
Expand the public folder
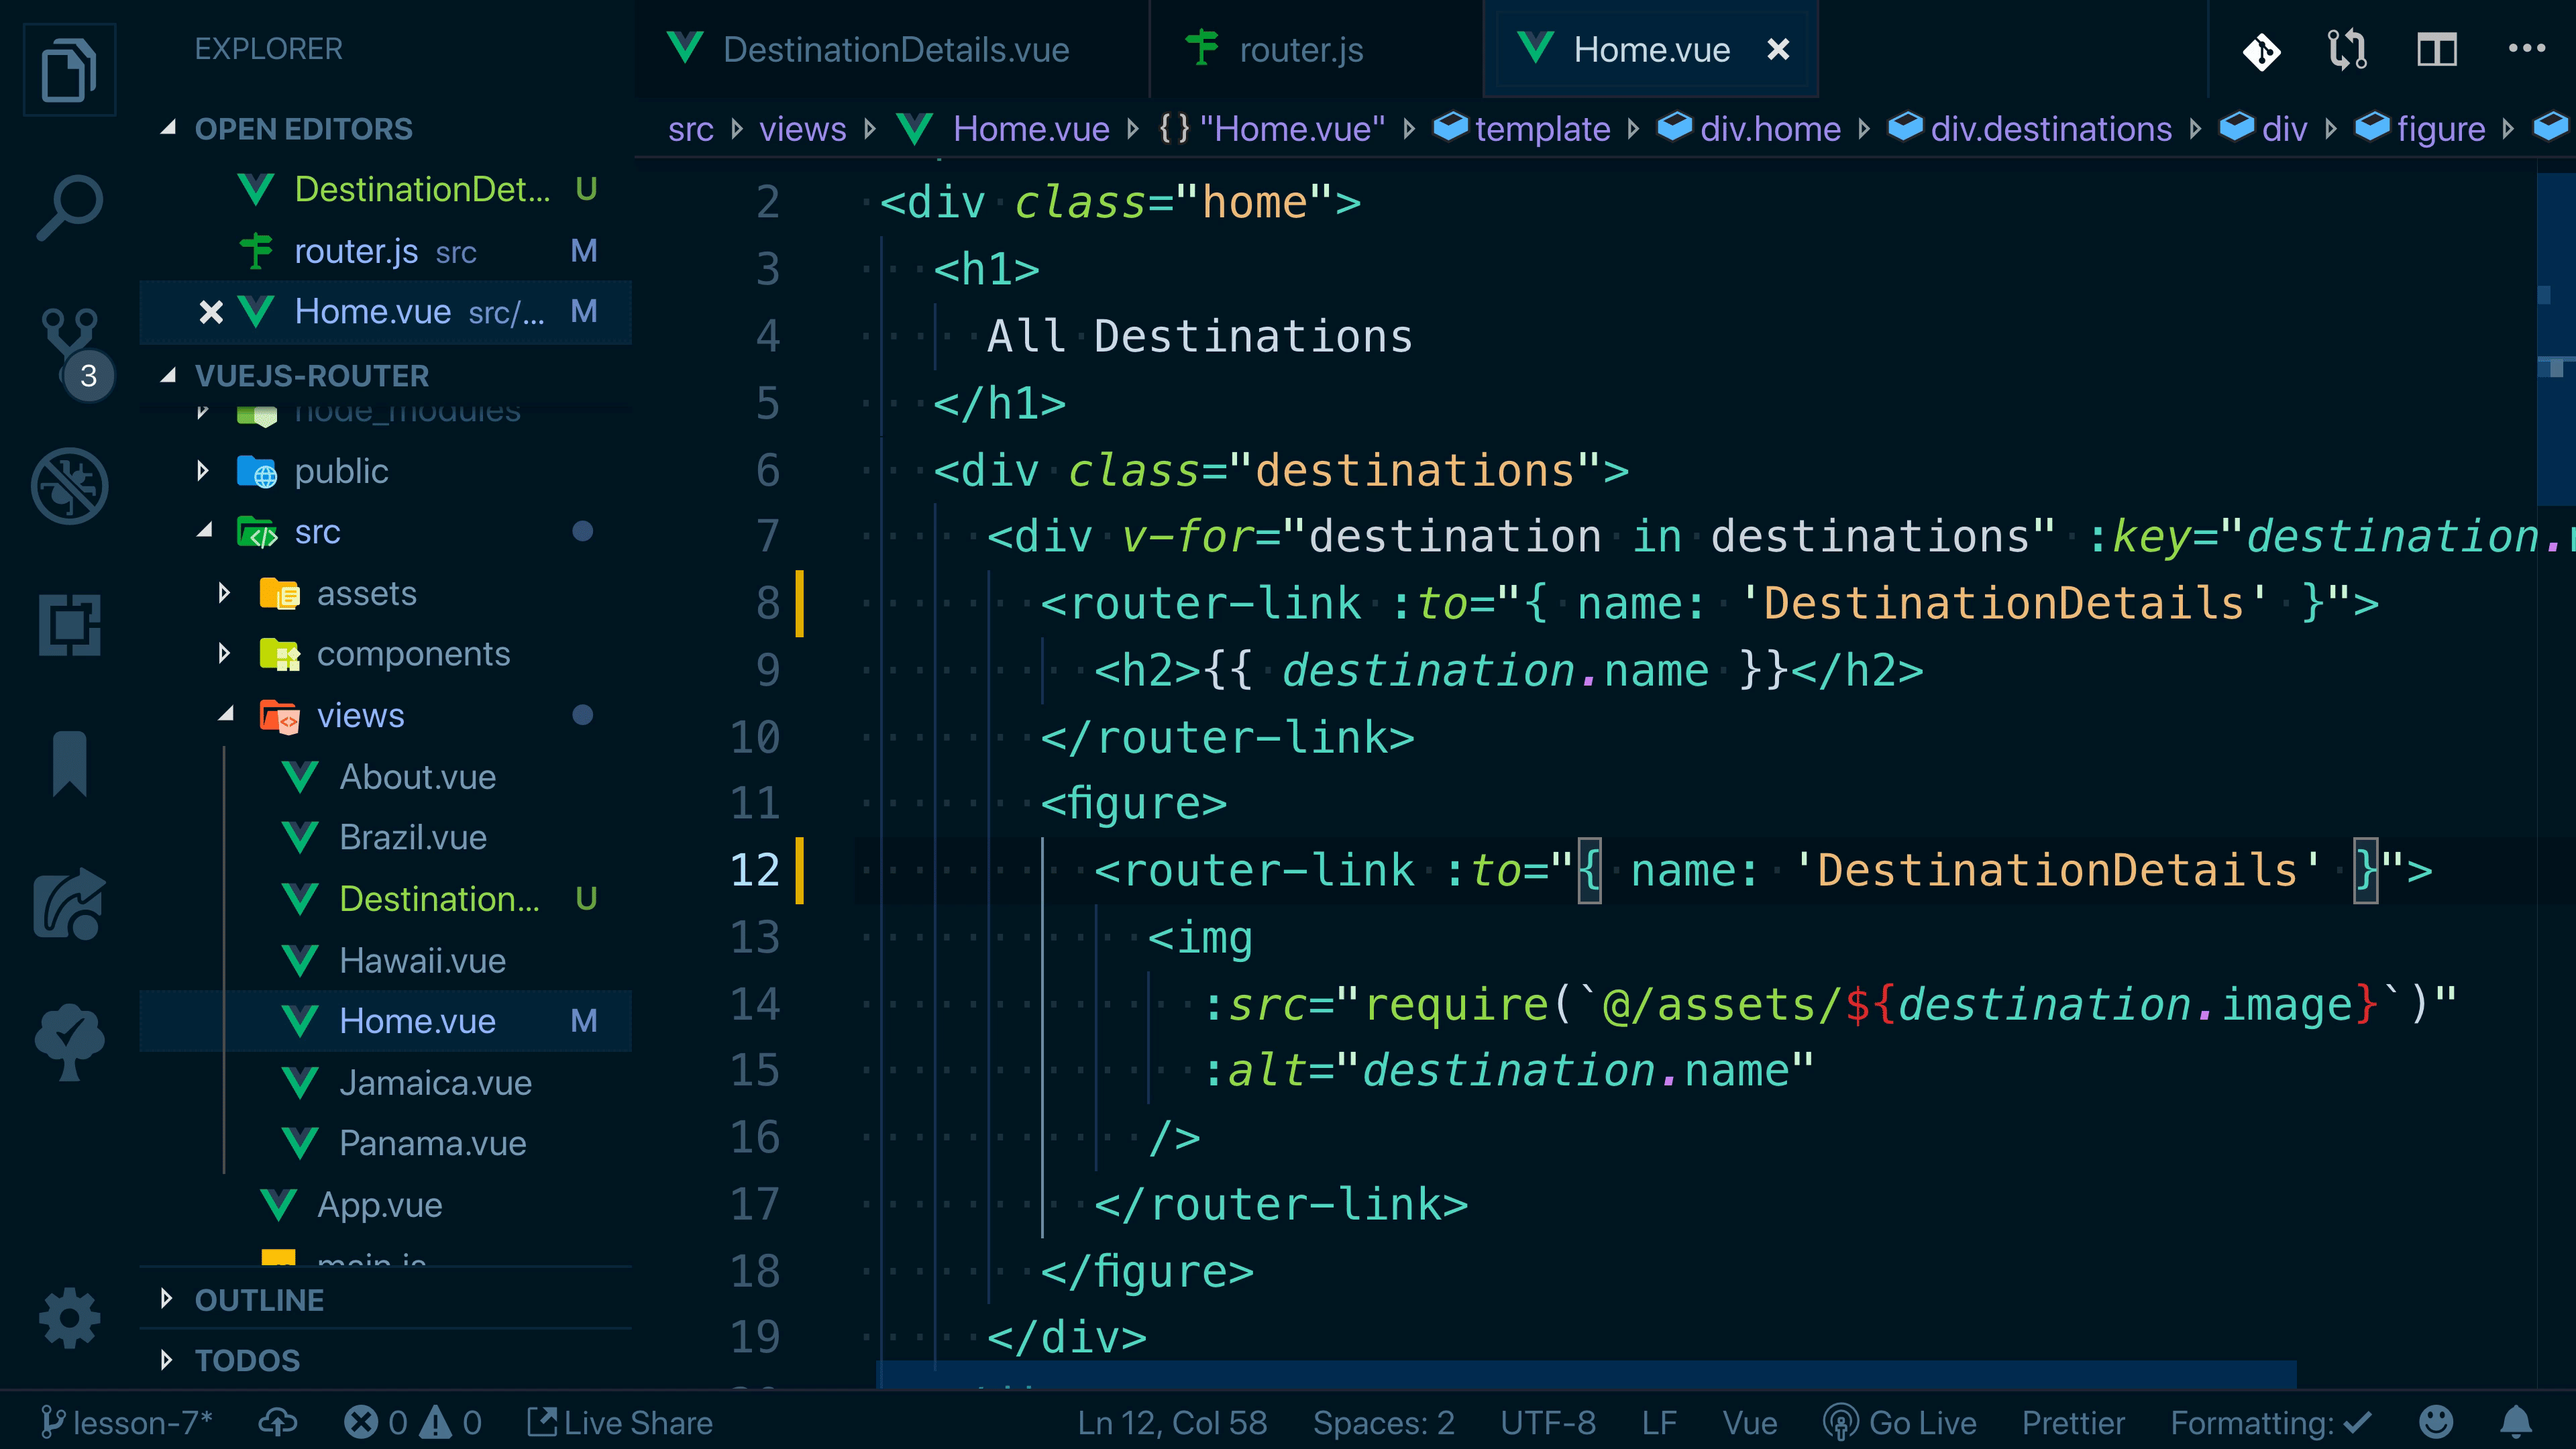coord(340,471)
